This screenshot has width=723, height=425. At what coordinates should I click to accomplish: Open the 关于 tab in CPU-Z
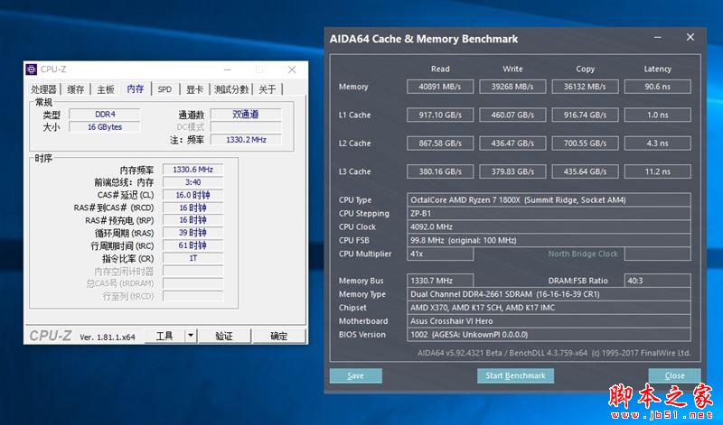click(x=267, y=89)
